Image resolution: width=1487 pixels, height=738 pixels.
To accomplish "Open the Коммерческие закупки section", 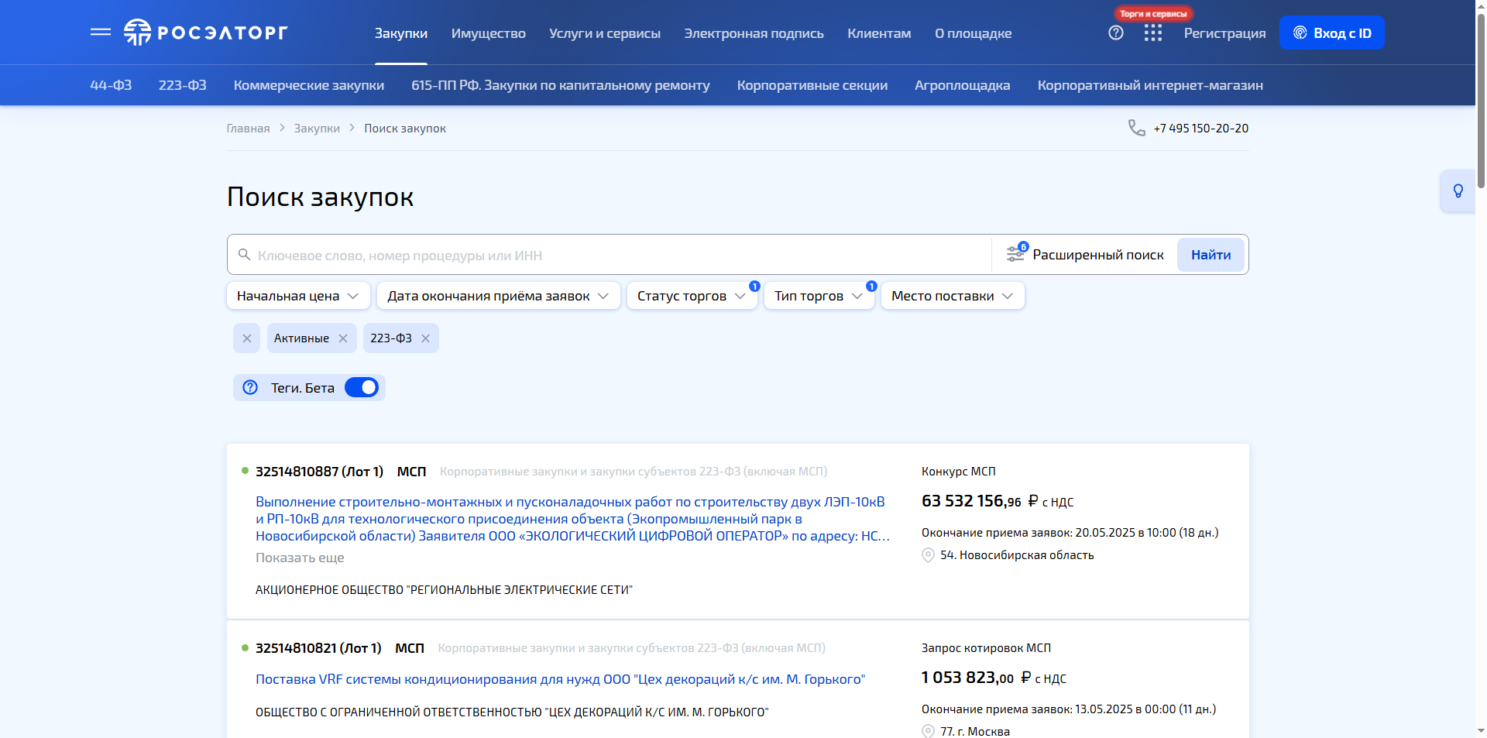I will tap(309, 85).
